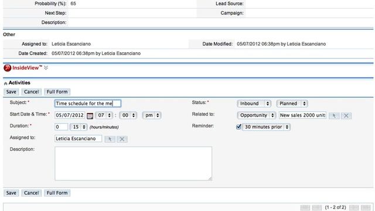Open the Inbound direction dropdown
Image resolution: width=375 pixels, height=211 pixels.
click(254, 103)
